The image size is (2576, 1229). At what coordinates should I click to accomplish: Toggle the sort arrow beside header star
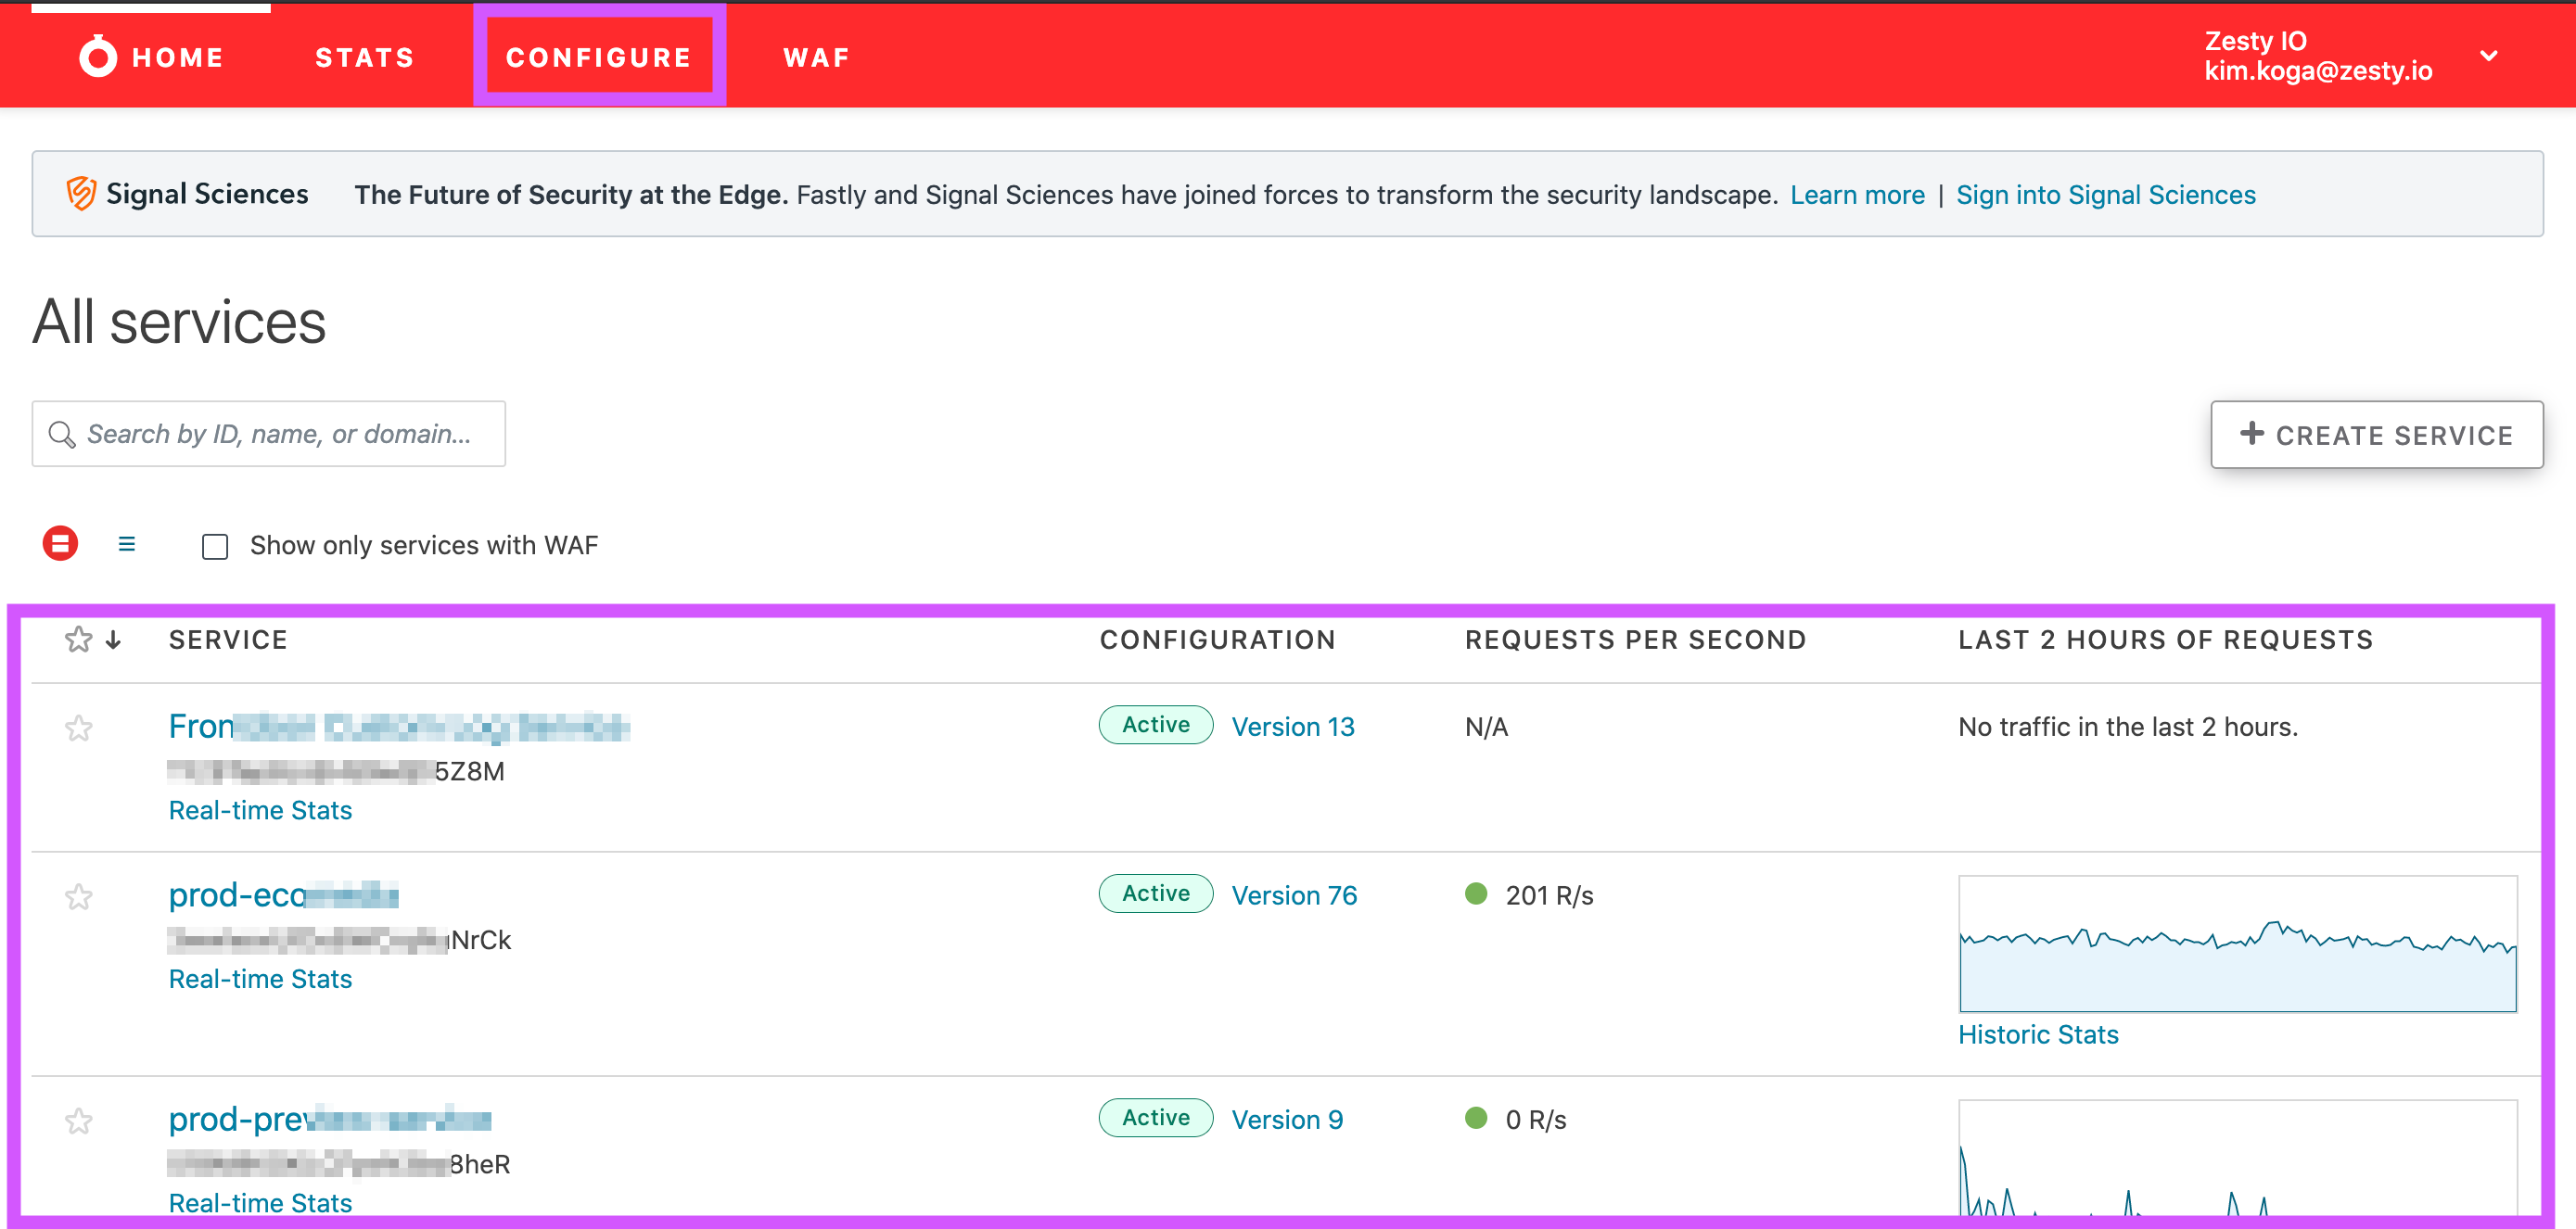point(114,640)
